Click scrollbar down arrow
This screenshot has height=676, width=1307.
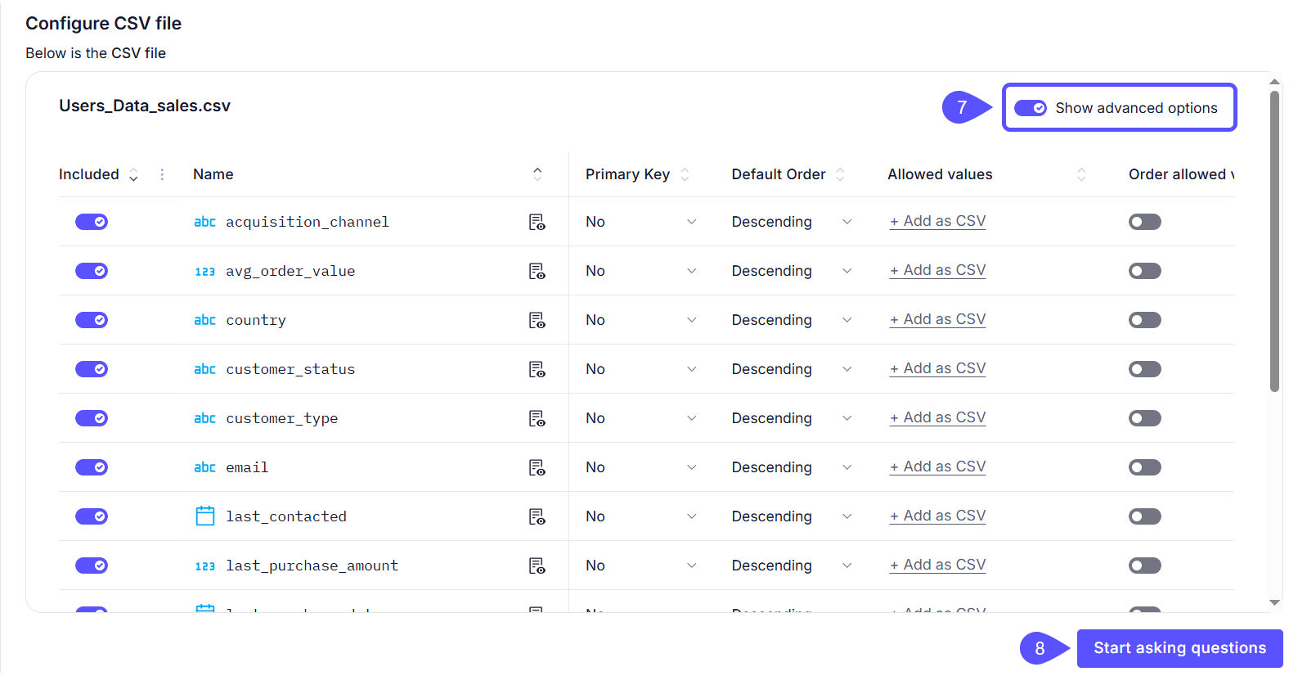click(x=1274, y=603)
